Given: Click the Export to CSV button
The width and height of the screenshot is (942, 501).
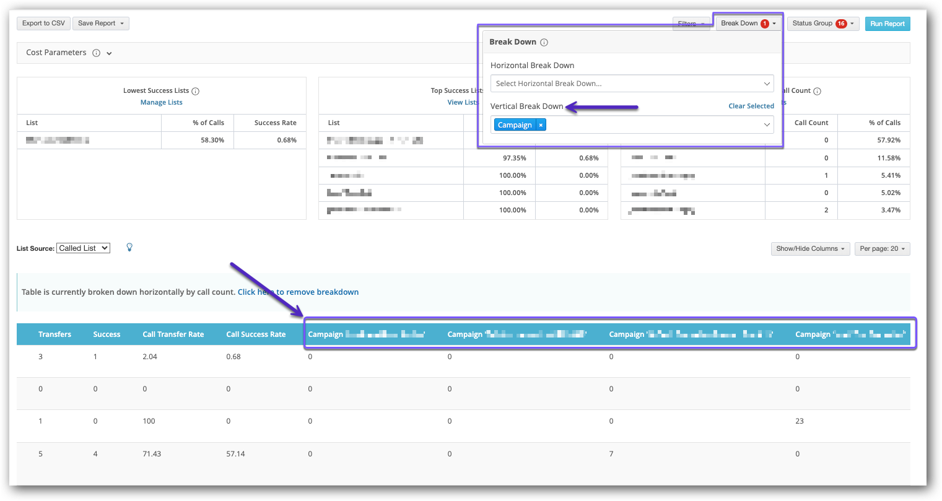Looking at the screenshot, I should point(43,23).
